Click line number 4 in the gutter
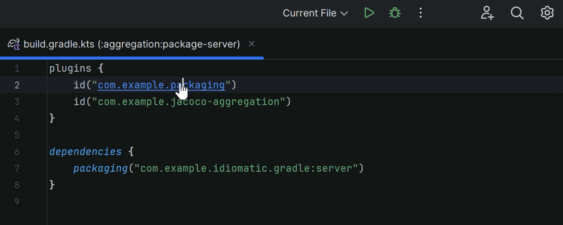The width and height of the screenshot is (563, 225). pyautogui.click(x=17, y=118)
